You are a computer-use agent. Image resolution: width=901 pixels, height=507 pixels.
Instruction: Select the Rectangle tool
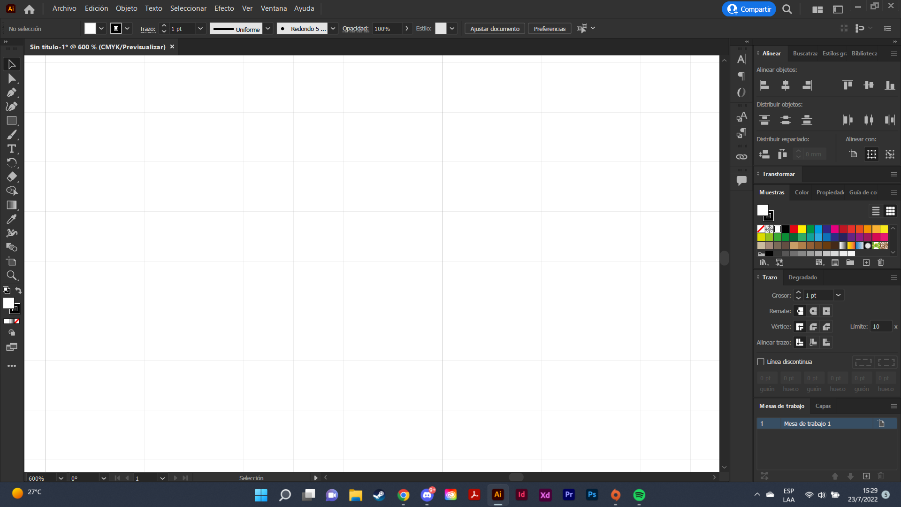(x=12, y=121)
